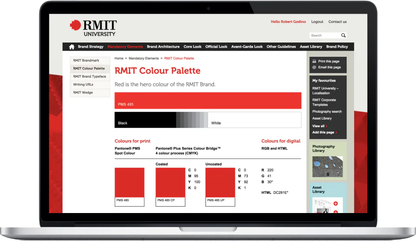This screenshot has width=416, height=252.
Task: Click the home icon in navigation bar
Action: 71,47
